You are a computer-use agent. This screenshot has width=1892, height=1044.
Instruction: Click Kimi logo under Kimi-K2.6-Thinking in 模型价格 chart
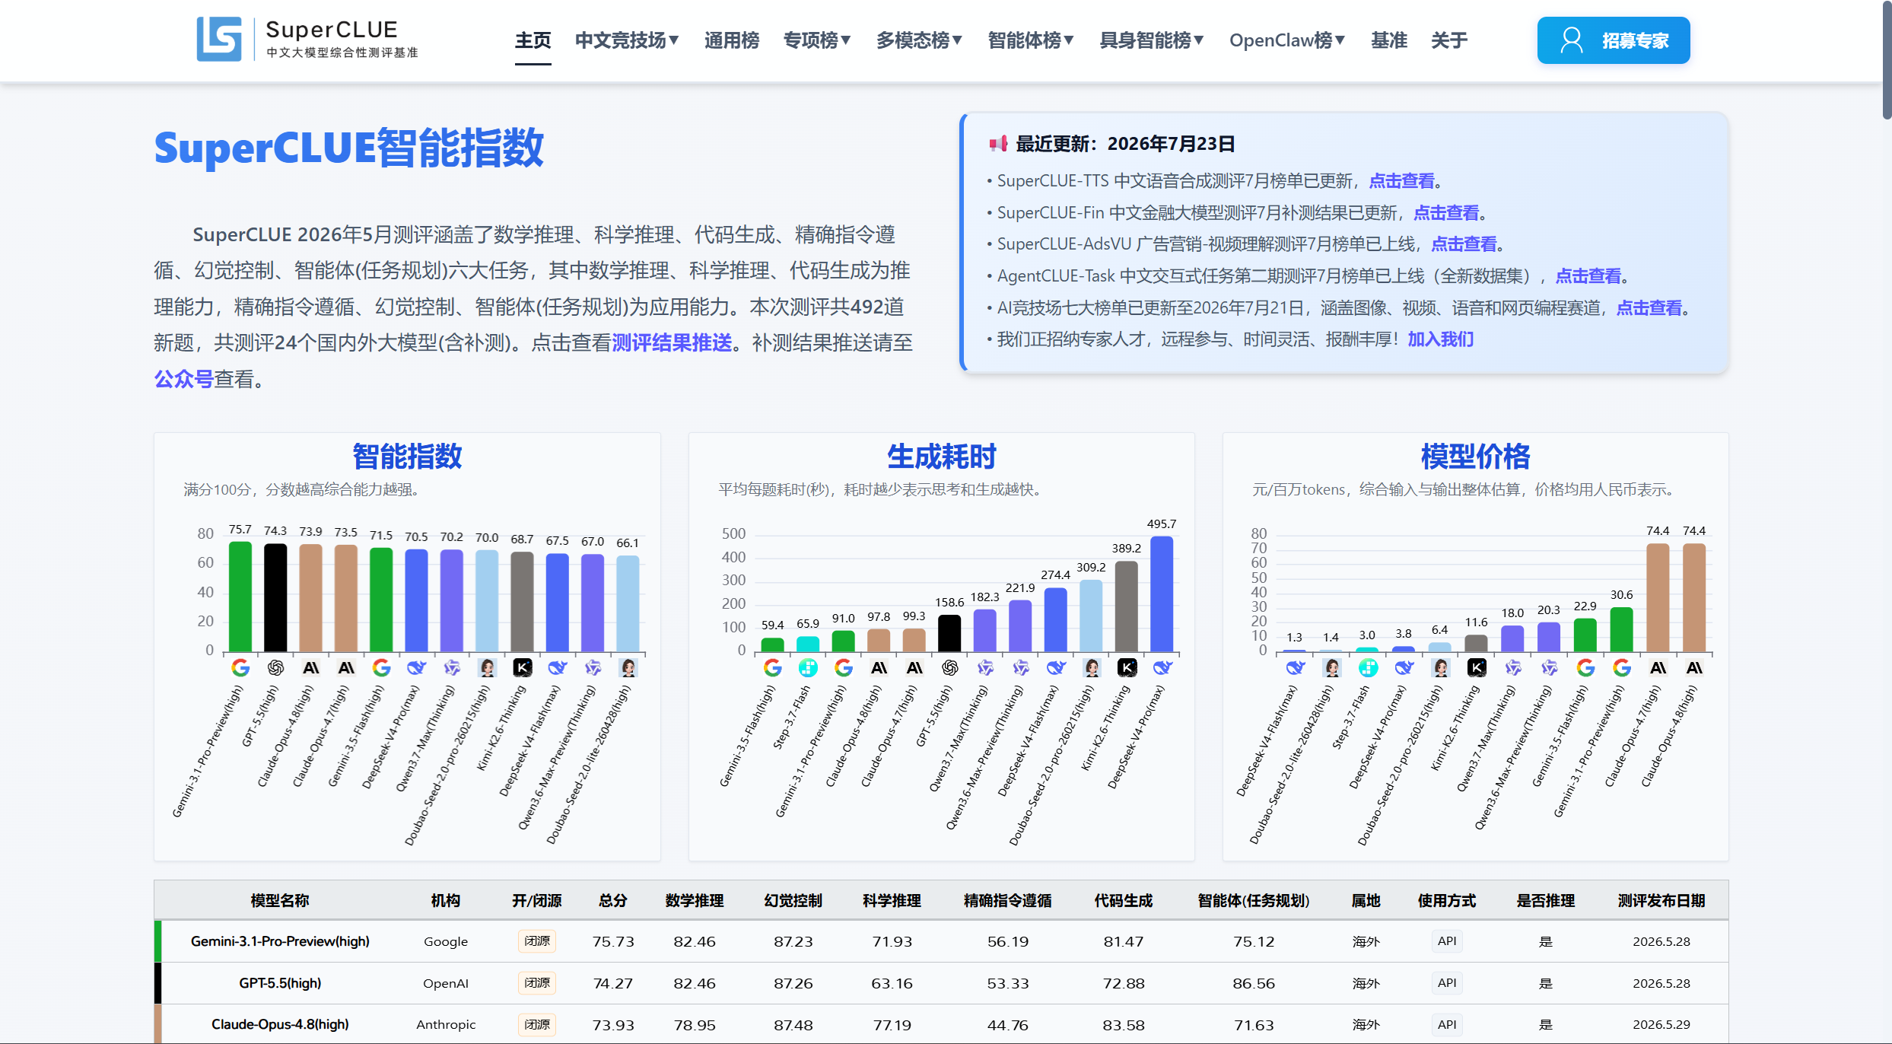(1477, 668)
